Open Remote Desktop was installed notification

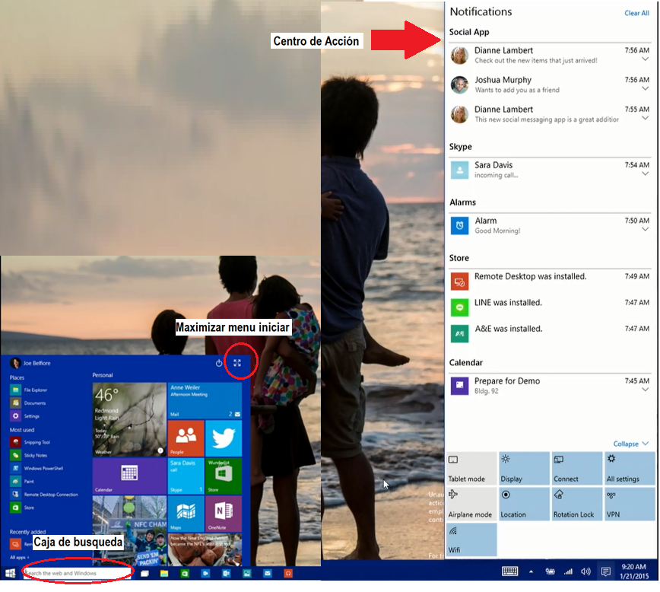549,281
